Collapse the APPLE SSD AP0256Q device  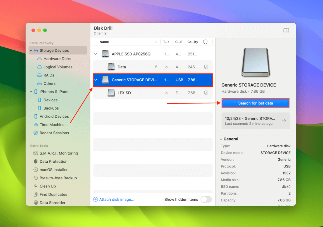(96, 54)
